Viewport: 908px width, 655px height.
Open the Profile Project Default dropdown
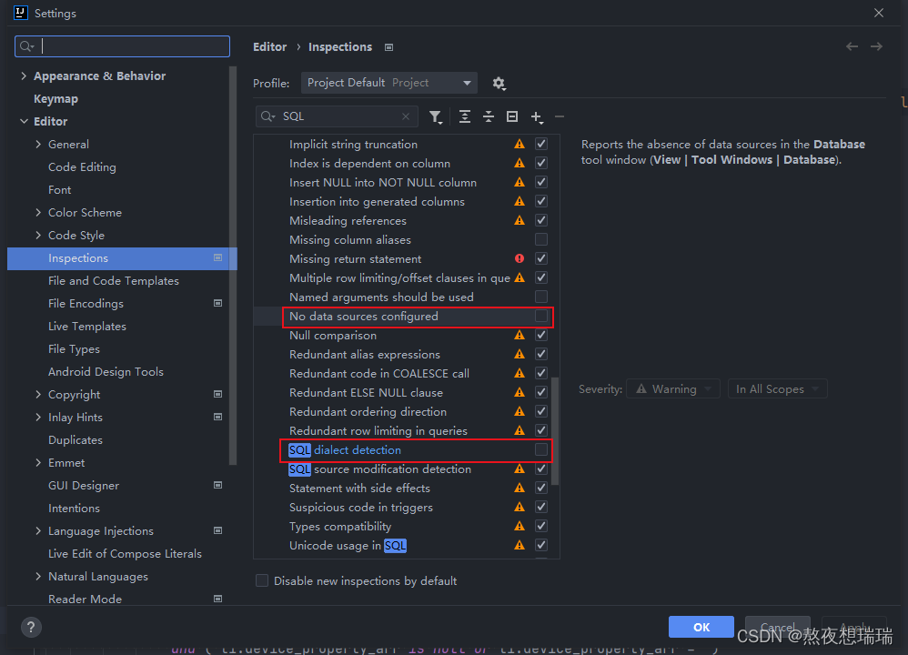pyautogui.click(x=389, y=83)
